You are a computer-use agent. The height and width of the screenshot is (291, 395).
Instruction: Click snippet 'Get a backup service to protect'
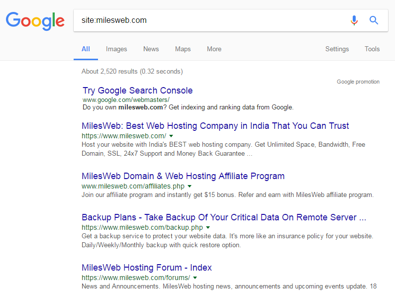pos(227,240)
